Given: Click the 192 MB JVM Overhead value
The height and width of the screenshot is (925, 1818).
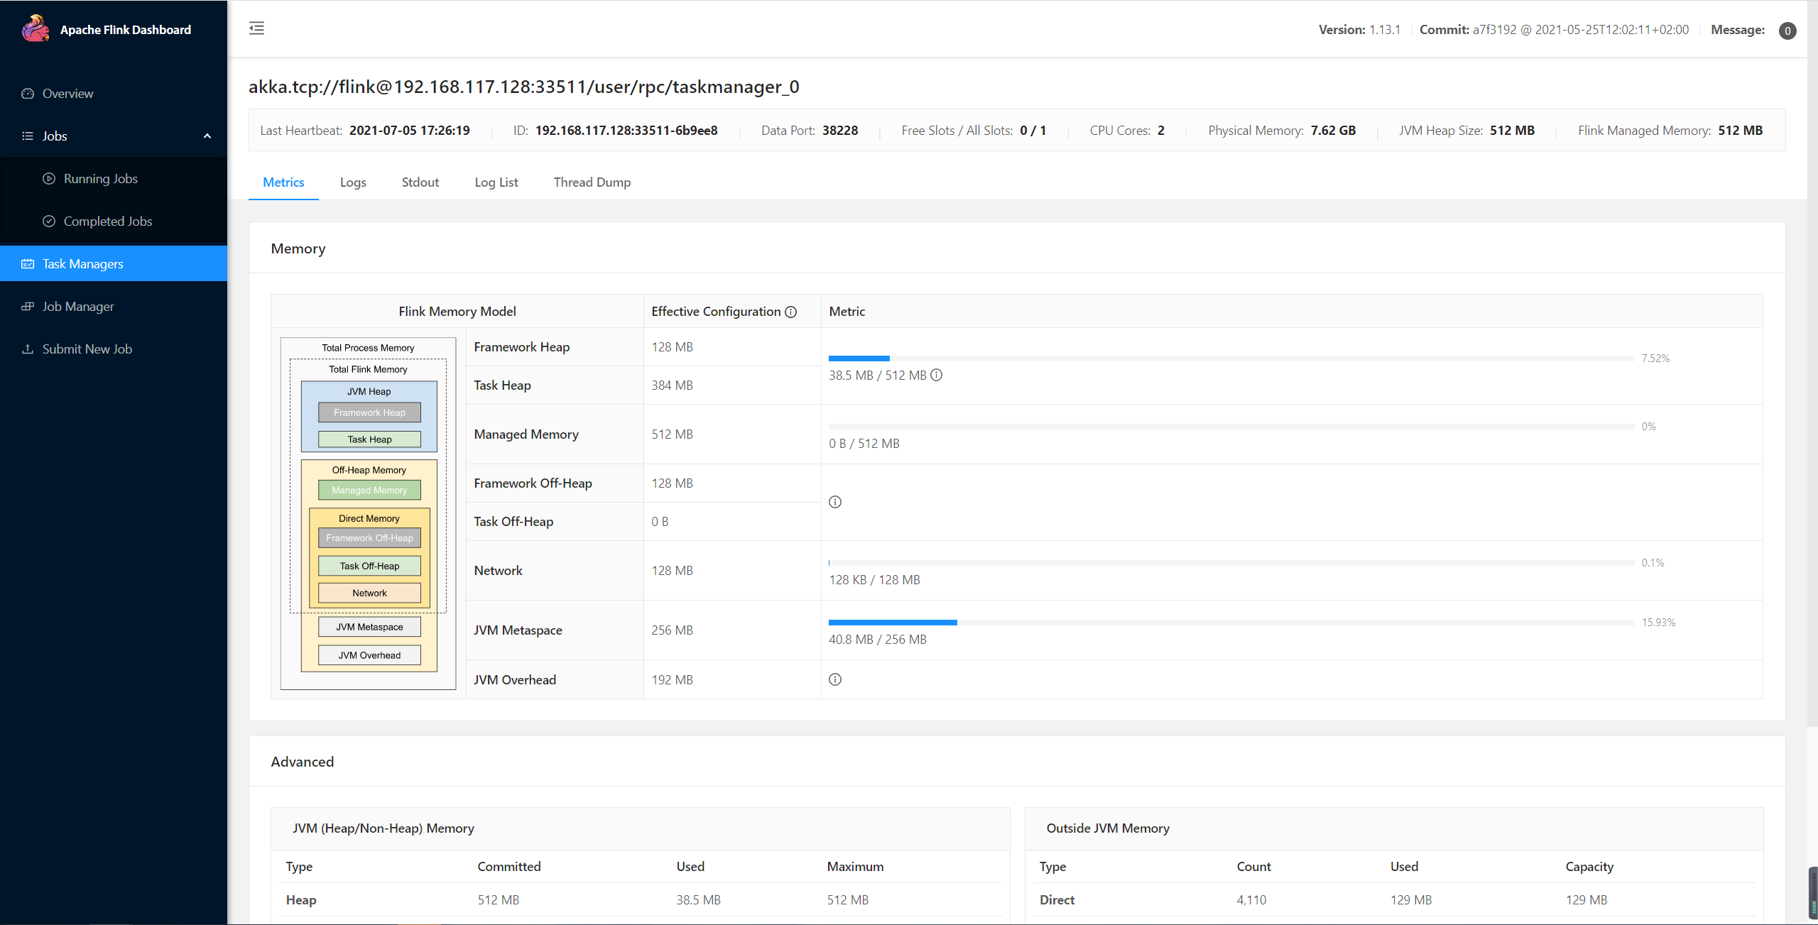Looking at the screenshot, I should (672, 680).
